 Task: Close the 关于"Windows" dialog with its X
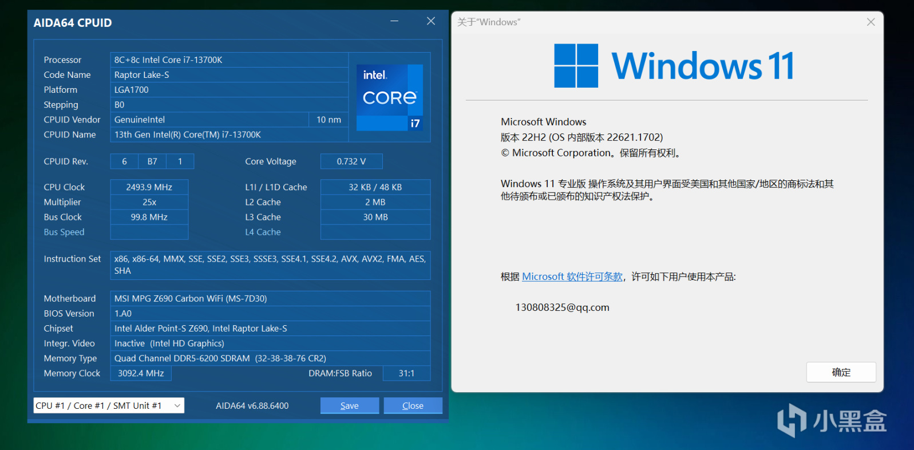point(871,22)
